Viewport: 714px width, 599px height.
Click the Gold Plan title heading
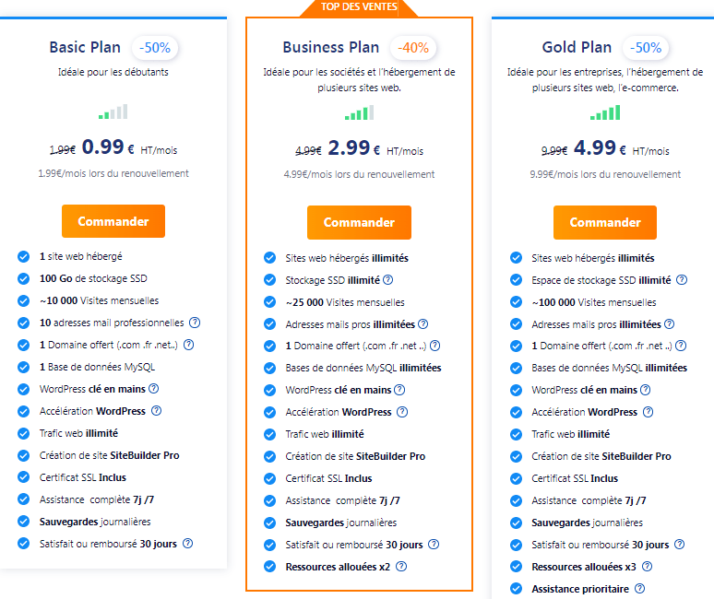(x=577, y=47)
